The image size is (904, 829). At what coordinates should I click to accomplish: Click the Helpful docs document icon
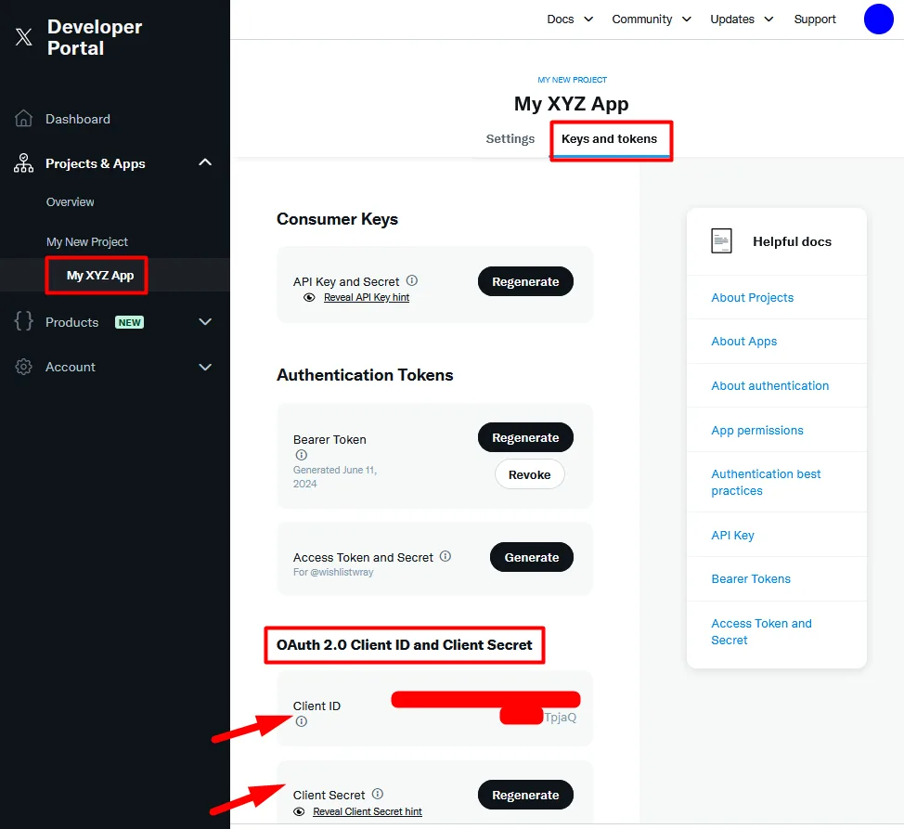[x=721, y=241]
